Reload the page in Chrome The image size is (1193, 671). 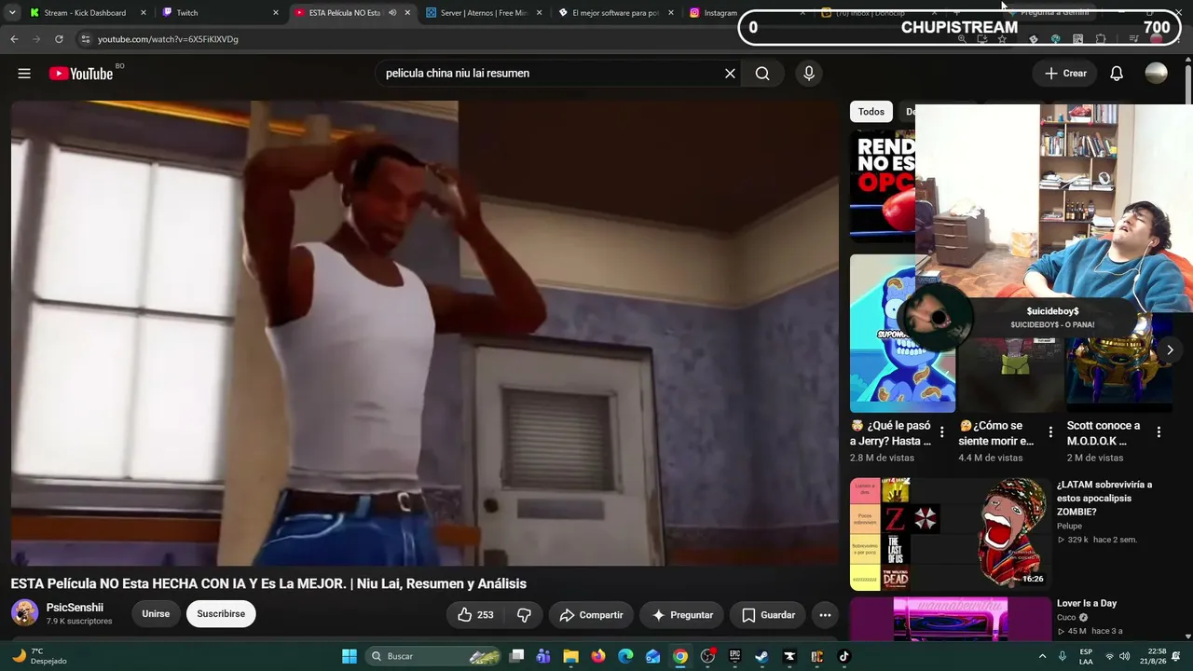[x=59, y=39]
